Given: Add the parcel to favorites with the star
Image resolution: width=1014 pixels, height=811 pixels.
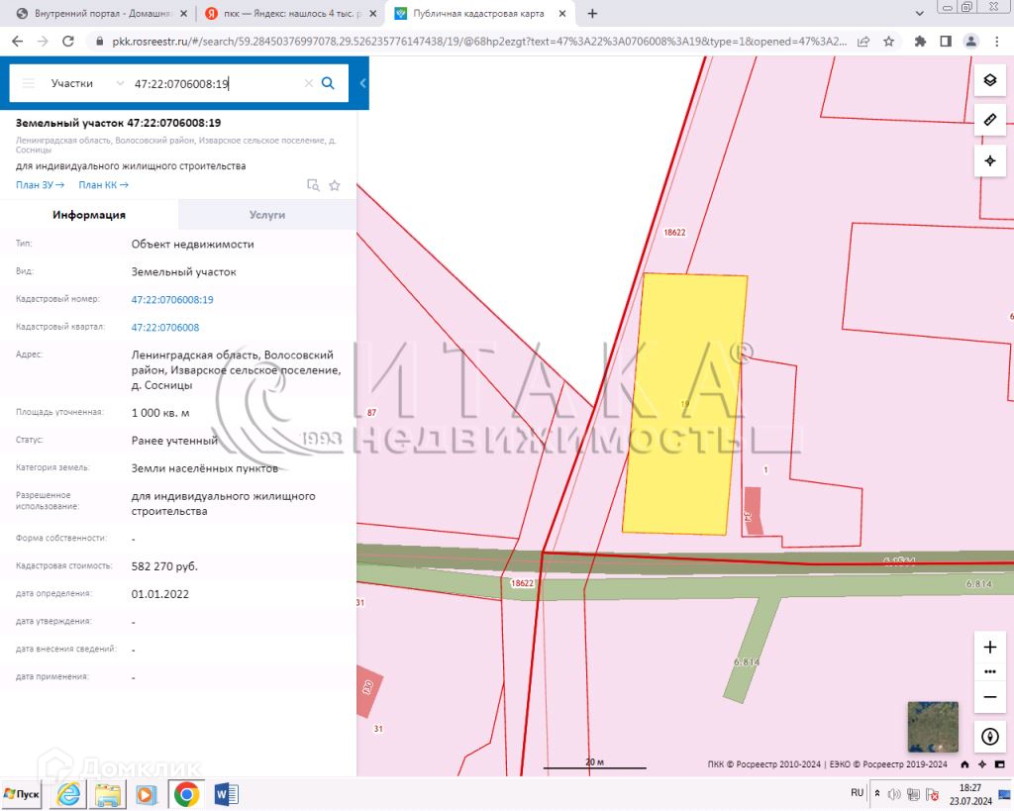Looking at the screenshot, I should [x=335, y=185].
